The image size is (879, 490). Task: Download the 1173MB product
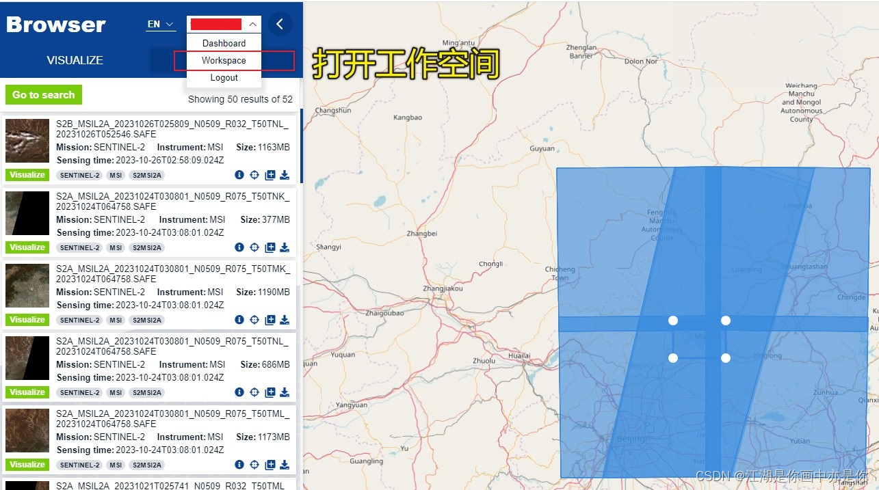click(285, 465)
